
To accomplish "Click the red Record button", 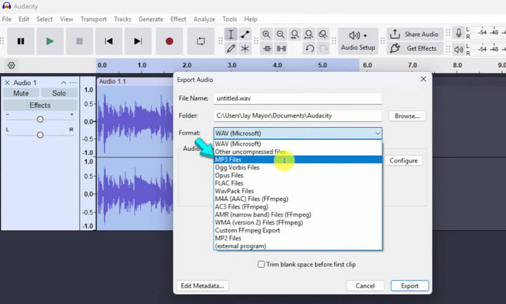I will (170, 41).
